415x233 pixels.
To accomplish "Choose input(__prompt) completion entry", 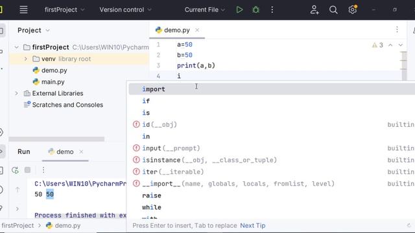I will coord(272,148).
